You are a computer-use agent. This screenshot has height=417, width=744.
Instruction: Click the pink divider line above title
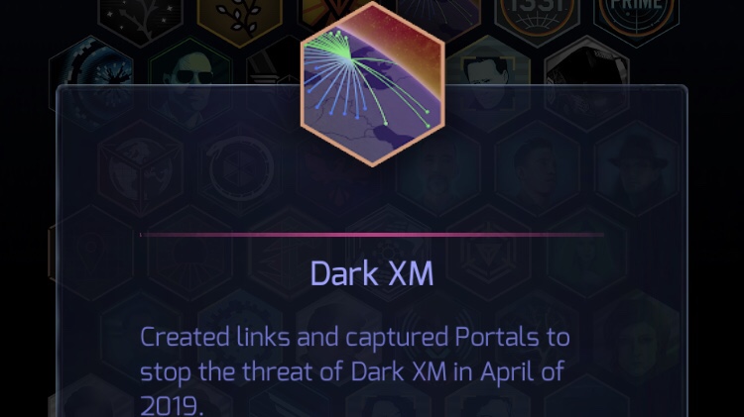(372, 235)
